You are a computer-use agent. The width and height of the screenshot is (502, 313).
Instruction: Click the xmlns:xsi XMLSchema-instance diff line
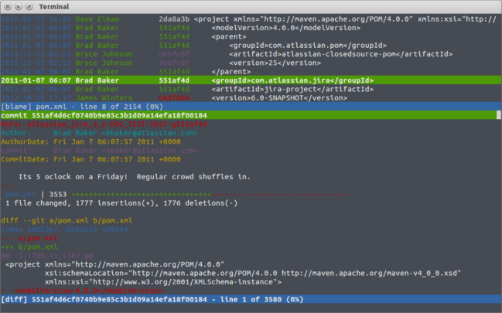tap(163, 282)
